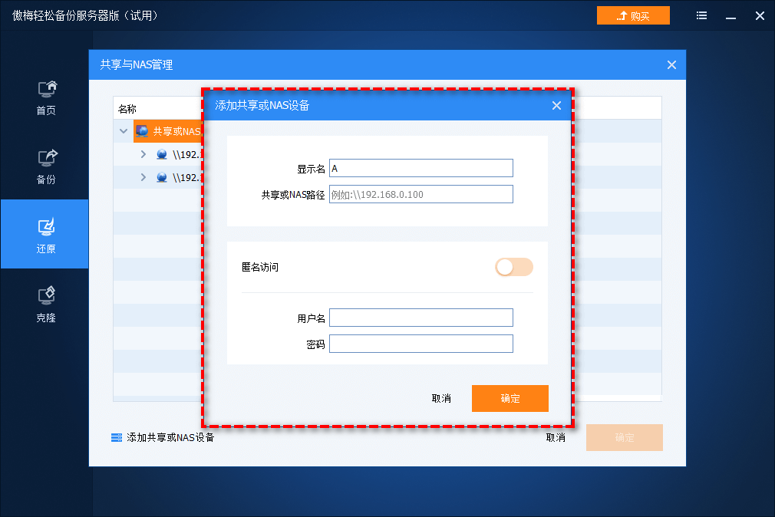Click the 密码 input field
The height and width of the screenshot is (517, 775).
[421, 344]
